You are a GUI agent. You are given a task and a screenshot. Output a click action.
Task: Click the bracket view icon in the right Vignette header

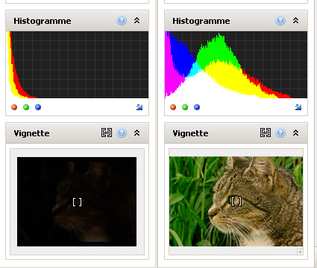(x=266, y=133)
